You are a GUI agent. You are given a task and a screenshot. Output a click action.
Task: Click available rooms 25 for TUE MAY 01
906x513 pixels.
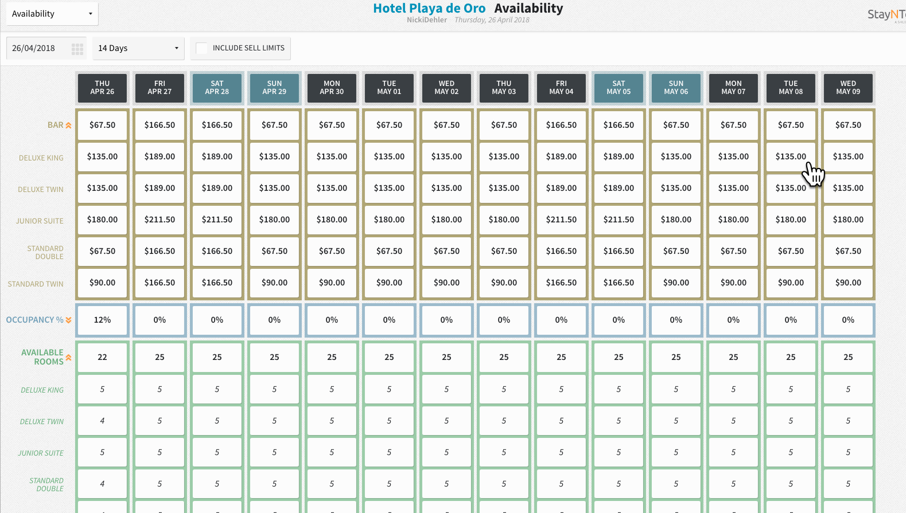(389, 357)
